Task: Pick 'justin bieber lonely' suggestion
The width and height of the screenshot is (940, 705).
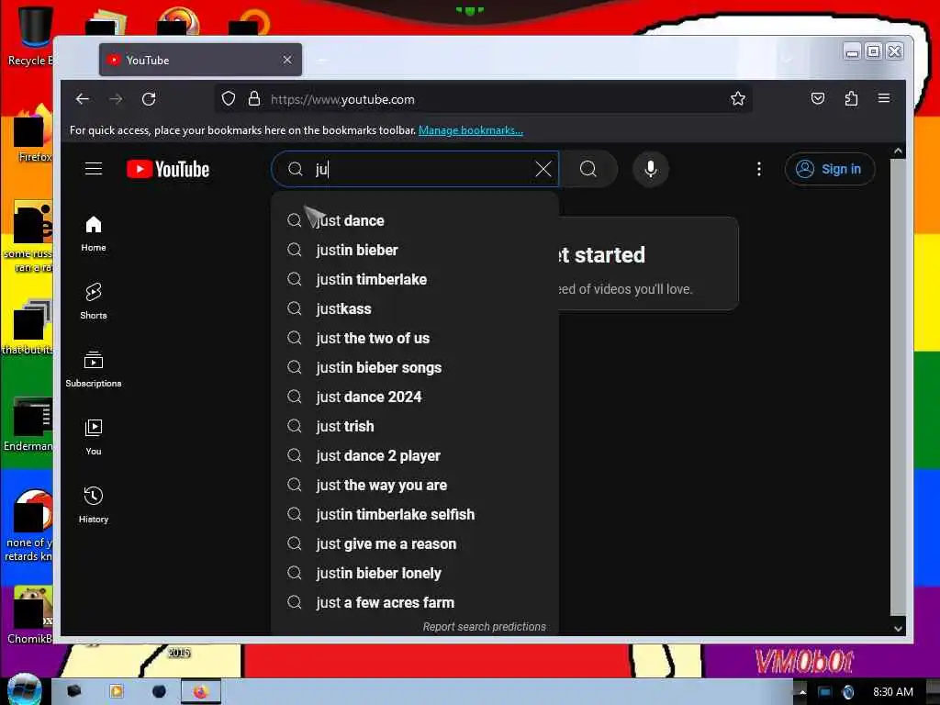Action: point(415,573)
